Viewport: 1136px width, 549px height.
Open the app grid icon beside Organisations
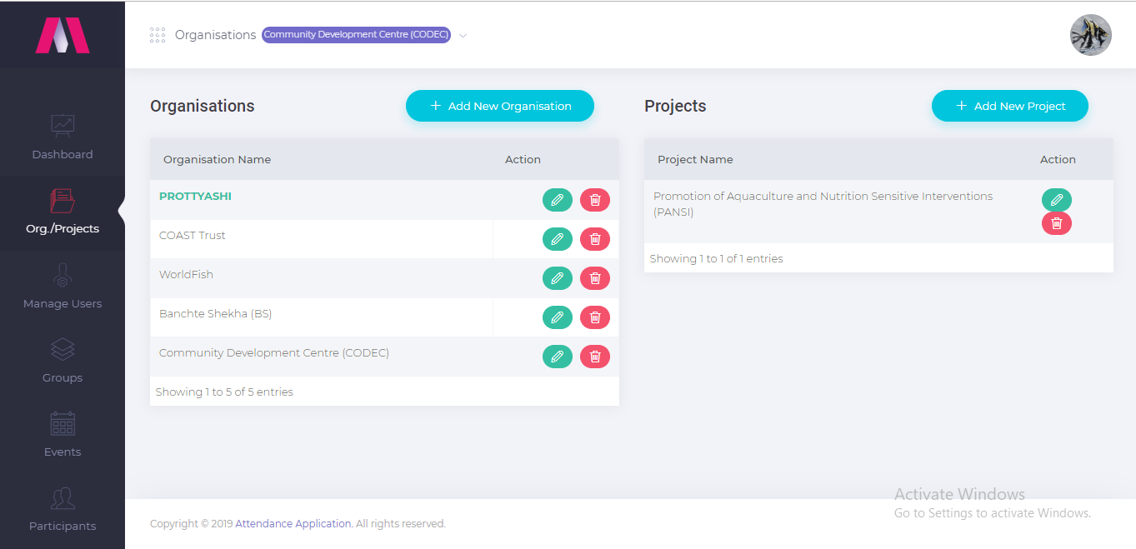point(158,35)
